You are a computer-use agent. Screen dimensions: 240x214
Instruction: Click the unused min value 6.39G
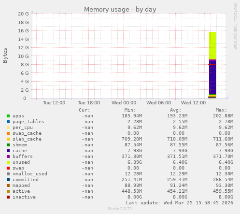[x=135, y=162]
